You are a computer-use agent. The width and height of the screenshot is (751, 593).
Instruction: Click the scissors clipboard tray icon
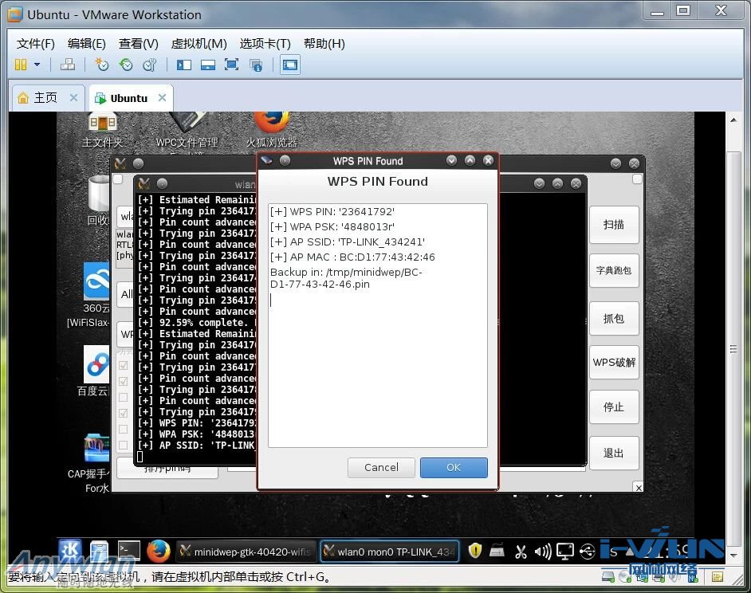pyautogui.click(x=521, y=552)
